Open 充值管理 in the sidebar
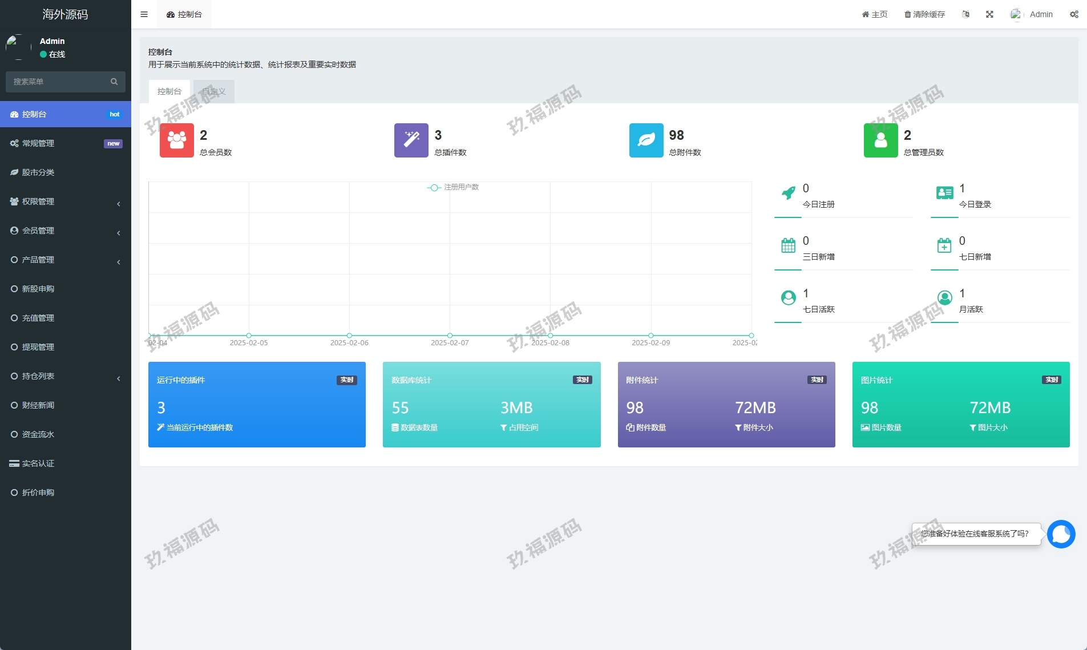Viewport: 1087px width, 650px height. coord(38,318)
